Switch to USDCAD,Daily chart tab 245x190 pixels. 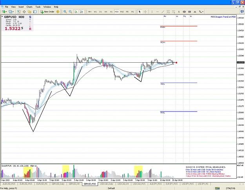point(107,184)
